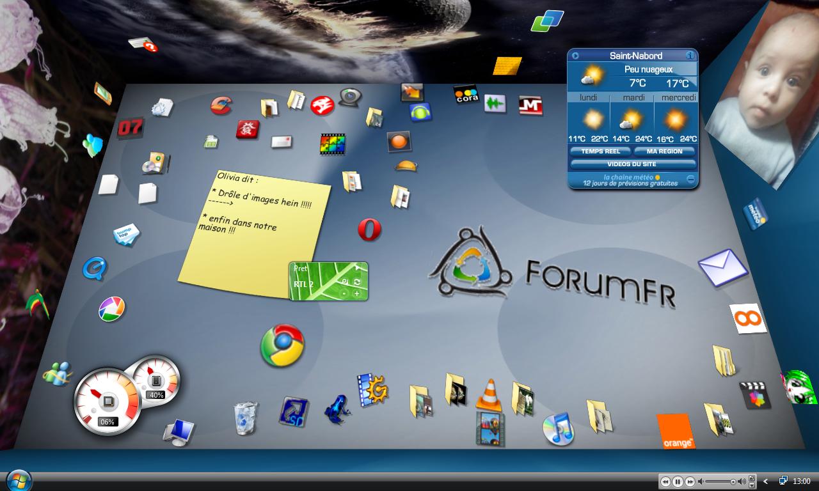The width and height of the screenshot is (819, 491).
Task: Click the CPU usage gauge showing 06%
Action: pyautogui.click(x=107, y=401)
